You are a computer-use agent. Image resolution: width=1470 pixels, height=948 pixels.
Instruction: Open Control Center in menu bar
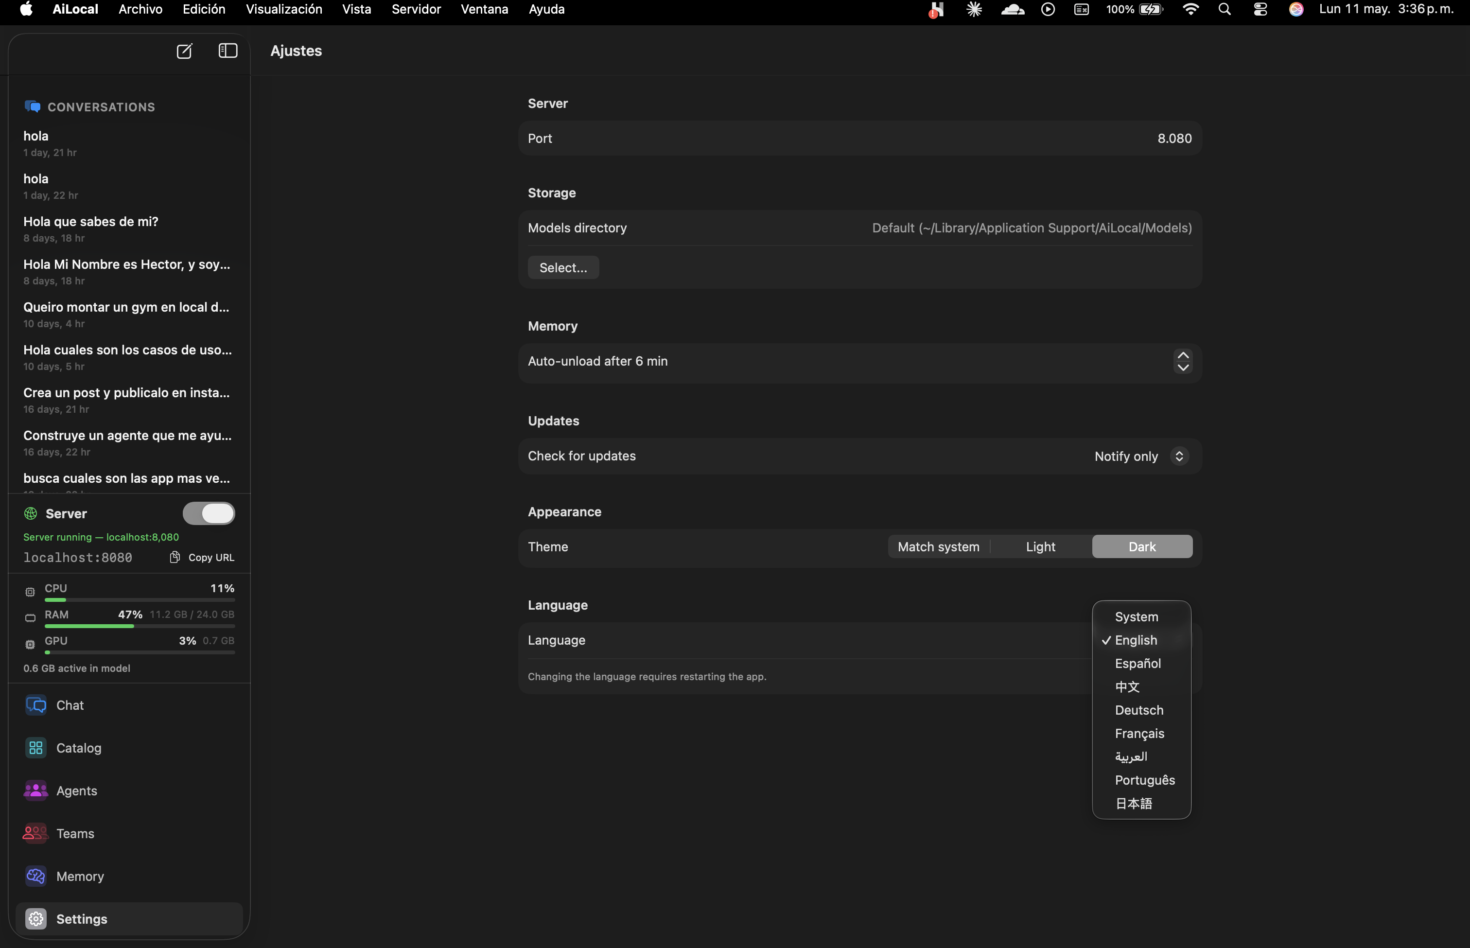(1260, 9)
